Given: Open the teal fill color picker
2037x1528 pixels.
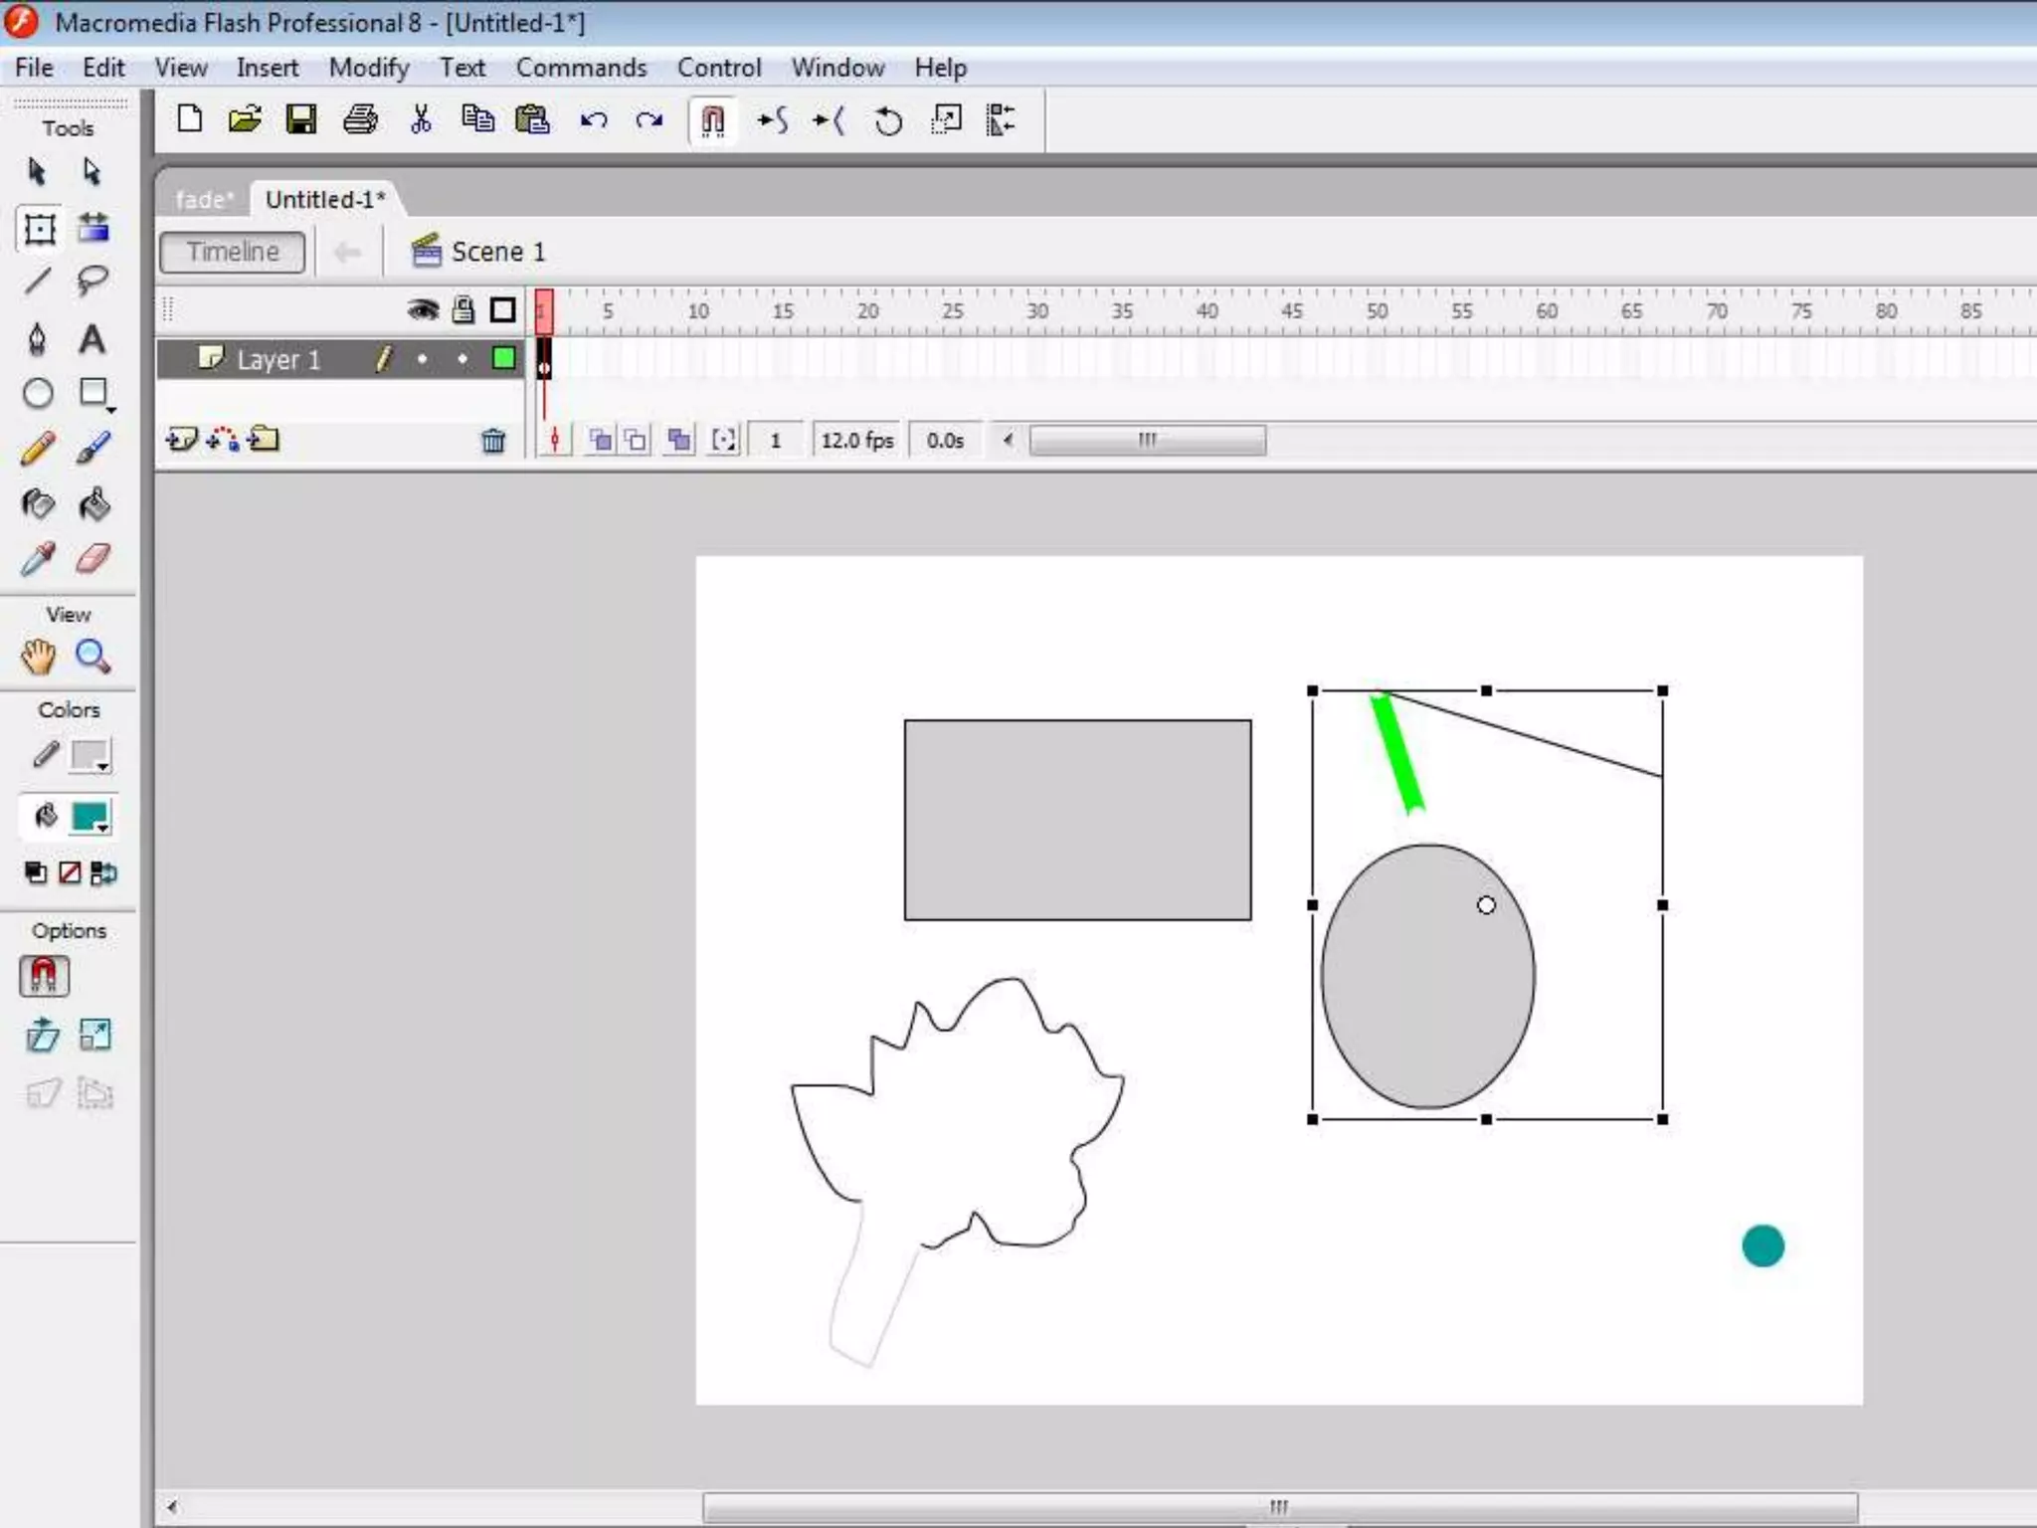Looking at the screenshot, I should (91, 818).
